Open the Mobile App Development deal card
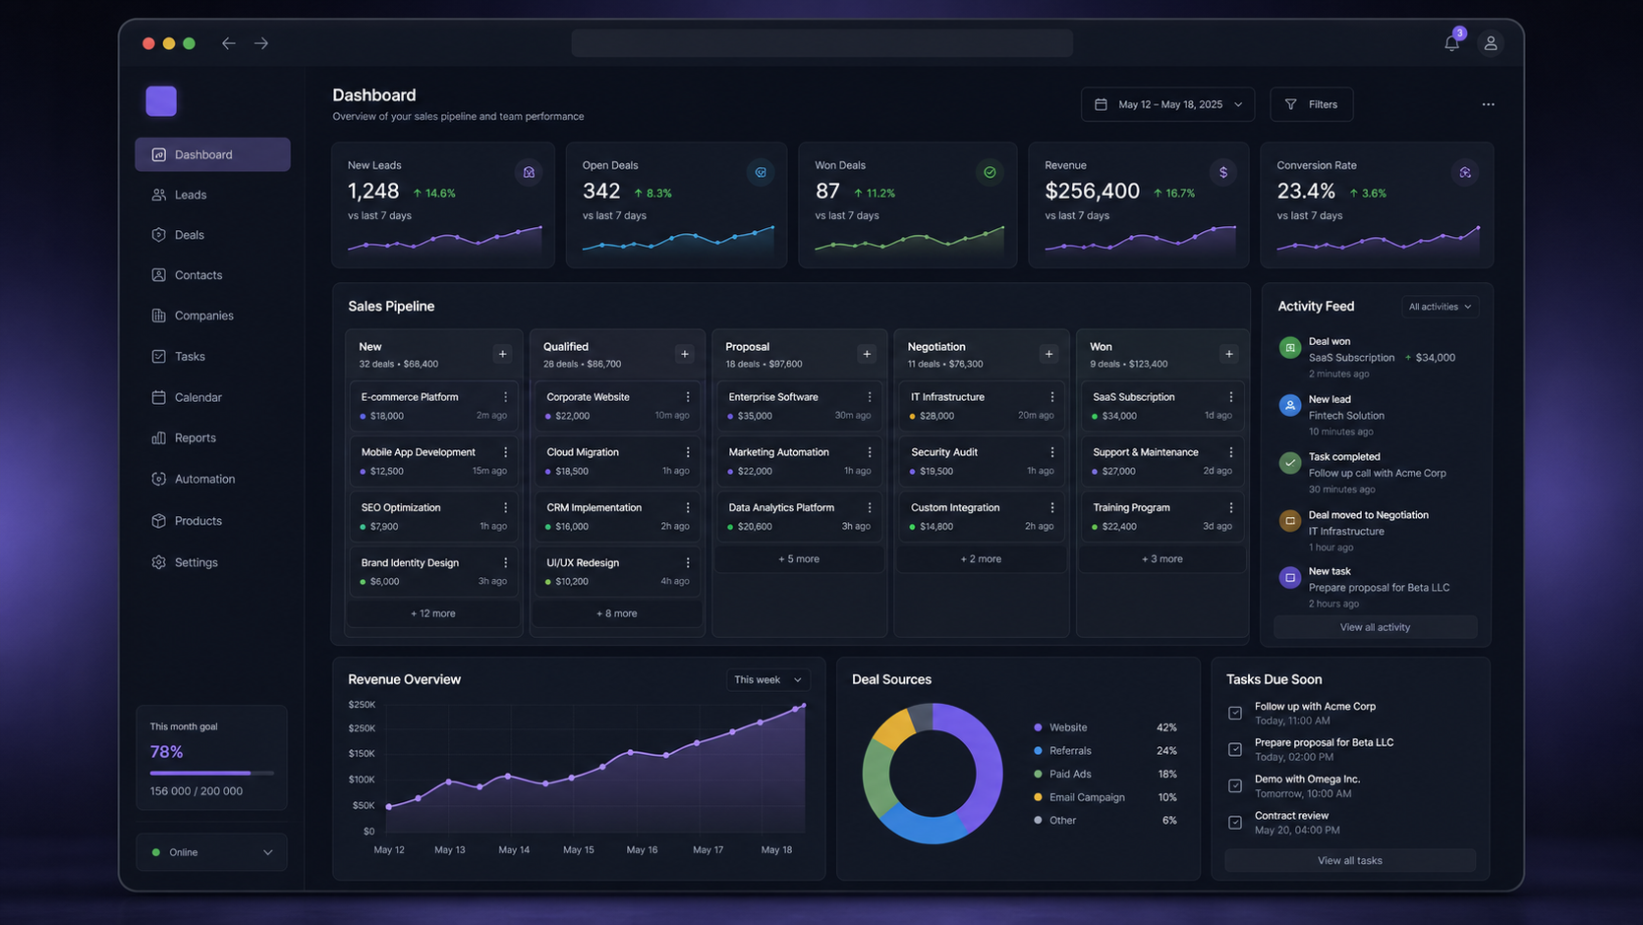Image resolution: width=1643 pixels, height=925 pixels. click(x=433, y=461)
